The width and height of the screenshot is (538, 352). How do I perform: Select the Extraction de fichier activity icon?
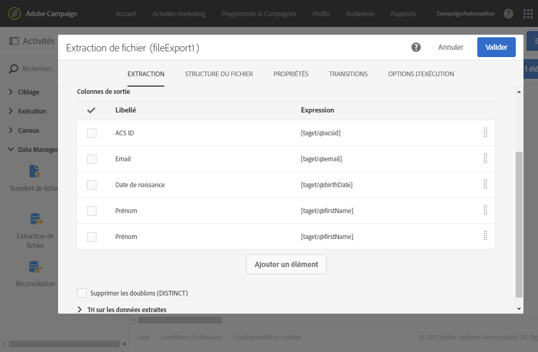pos(36,219)
